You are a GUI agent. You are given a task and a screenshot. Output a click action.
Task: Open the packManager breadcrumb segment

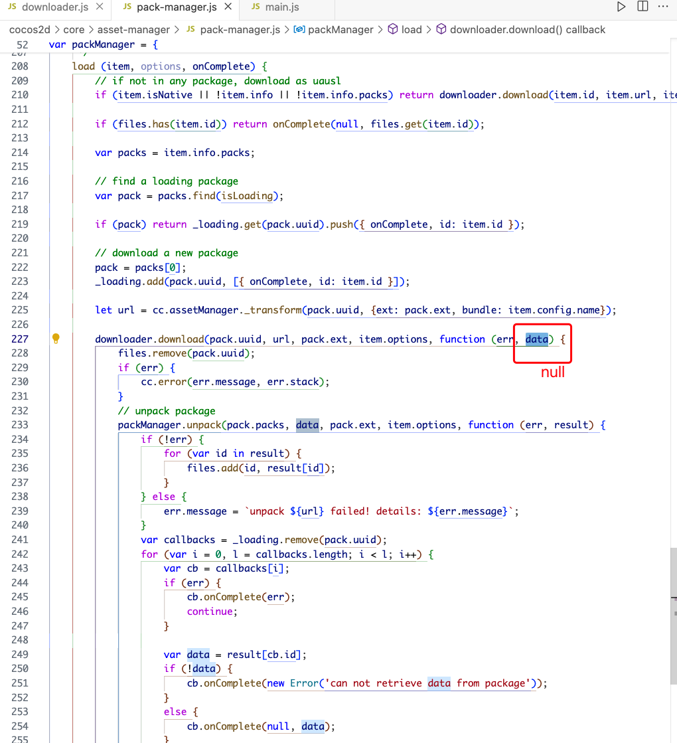tap(340, 29)
